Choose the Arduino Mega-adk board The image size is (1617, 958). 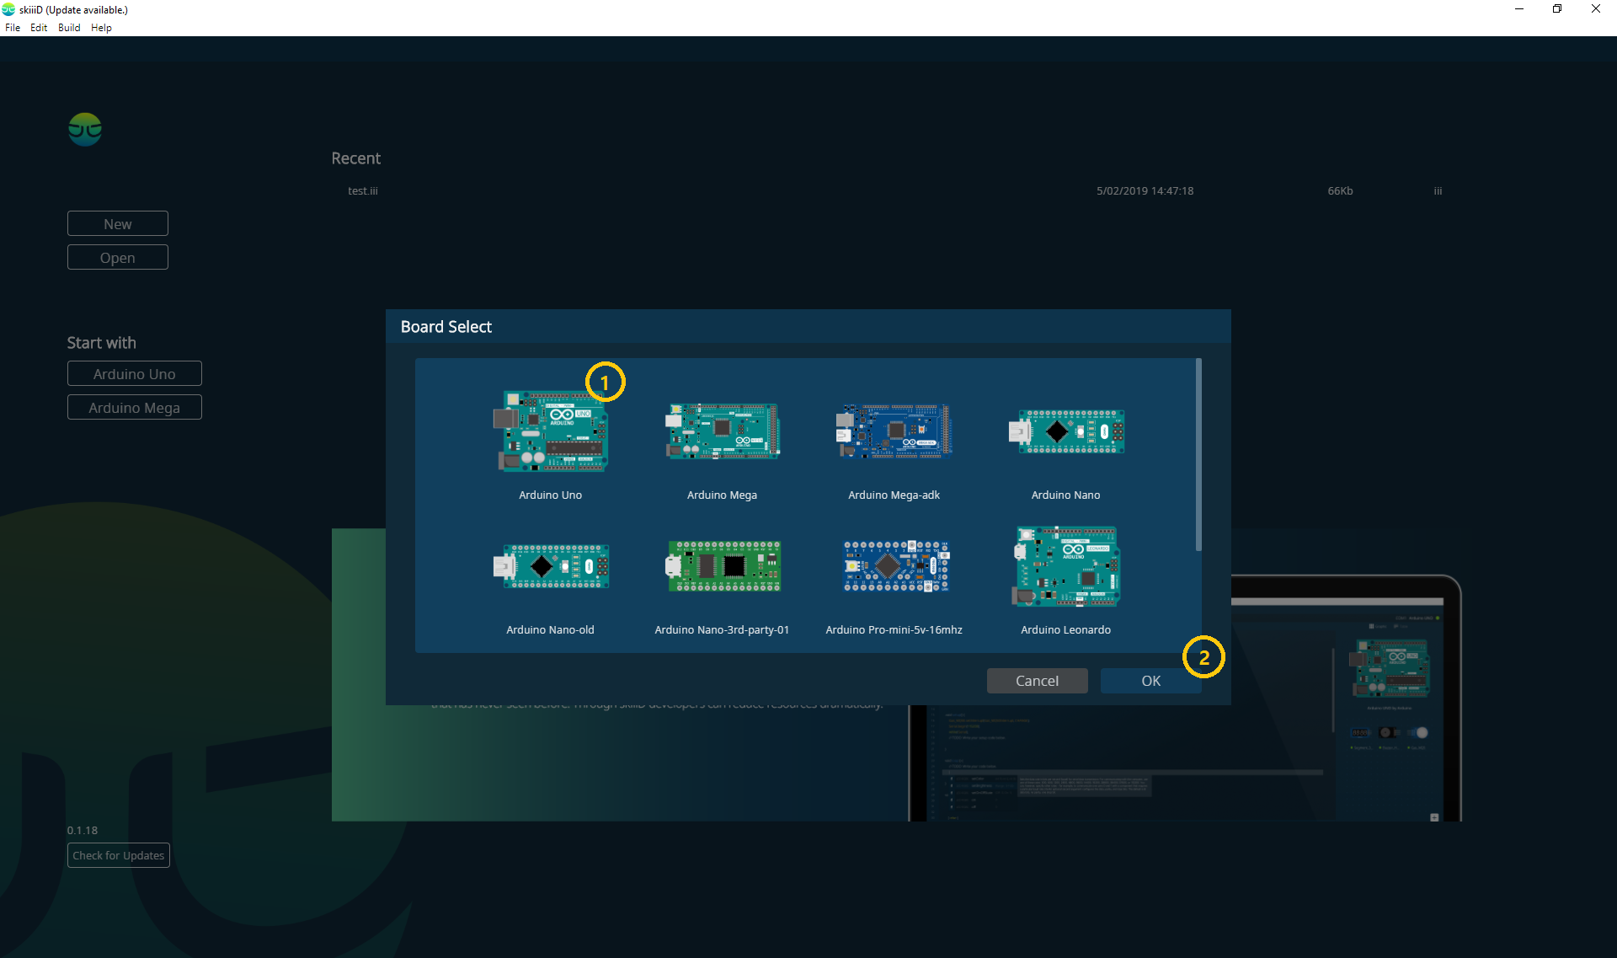pyautogui.click(x=894, y=431)
